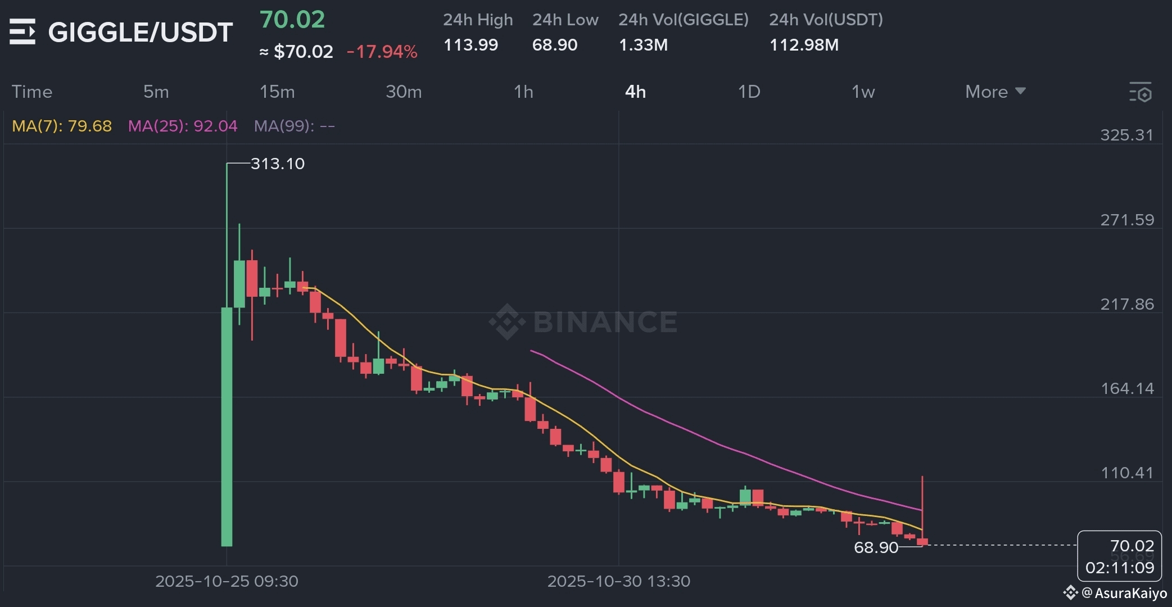Switch to the 5m interval
This screenshot has width=1172, height=607.
(156, 92)
